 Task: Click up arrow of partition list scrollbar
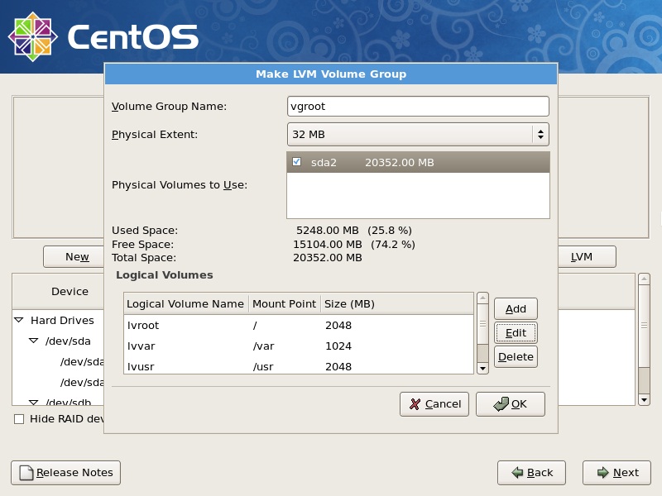coord(644,279)
